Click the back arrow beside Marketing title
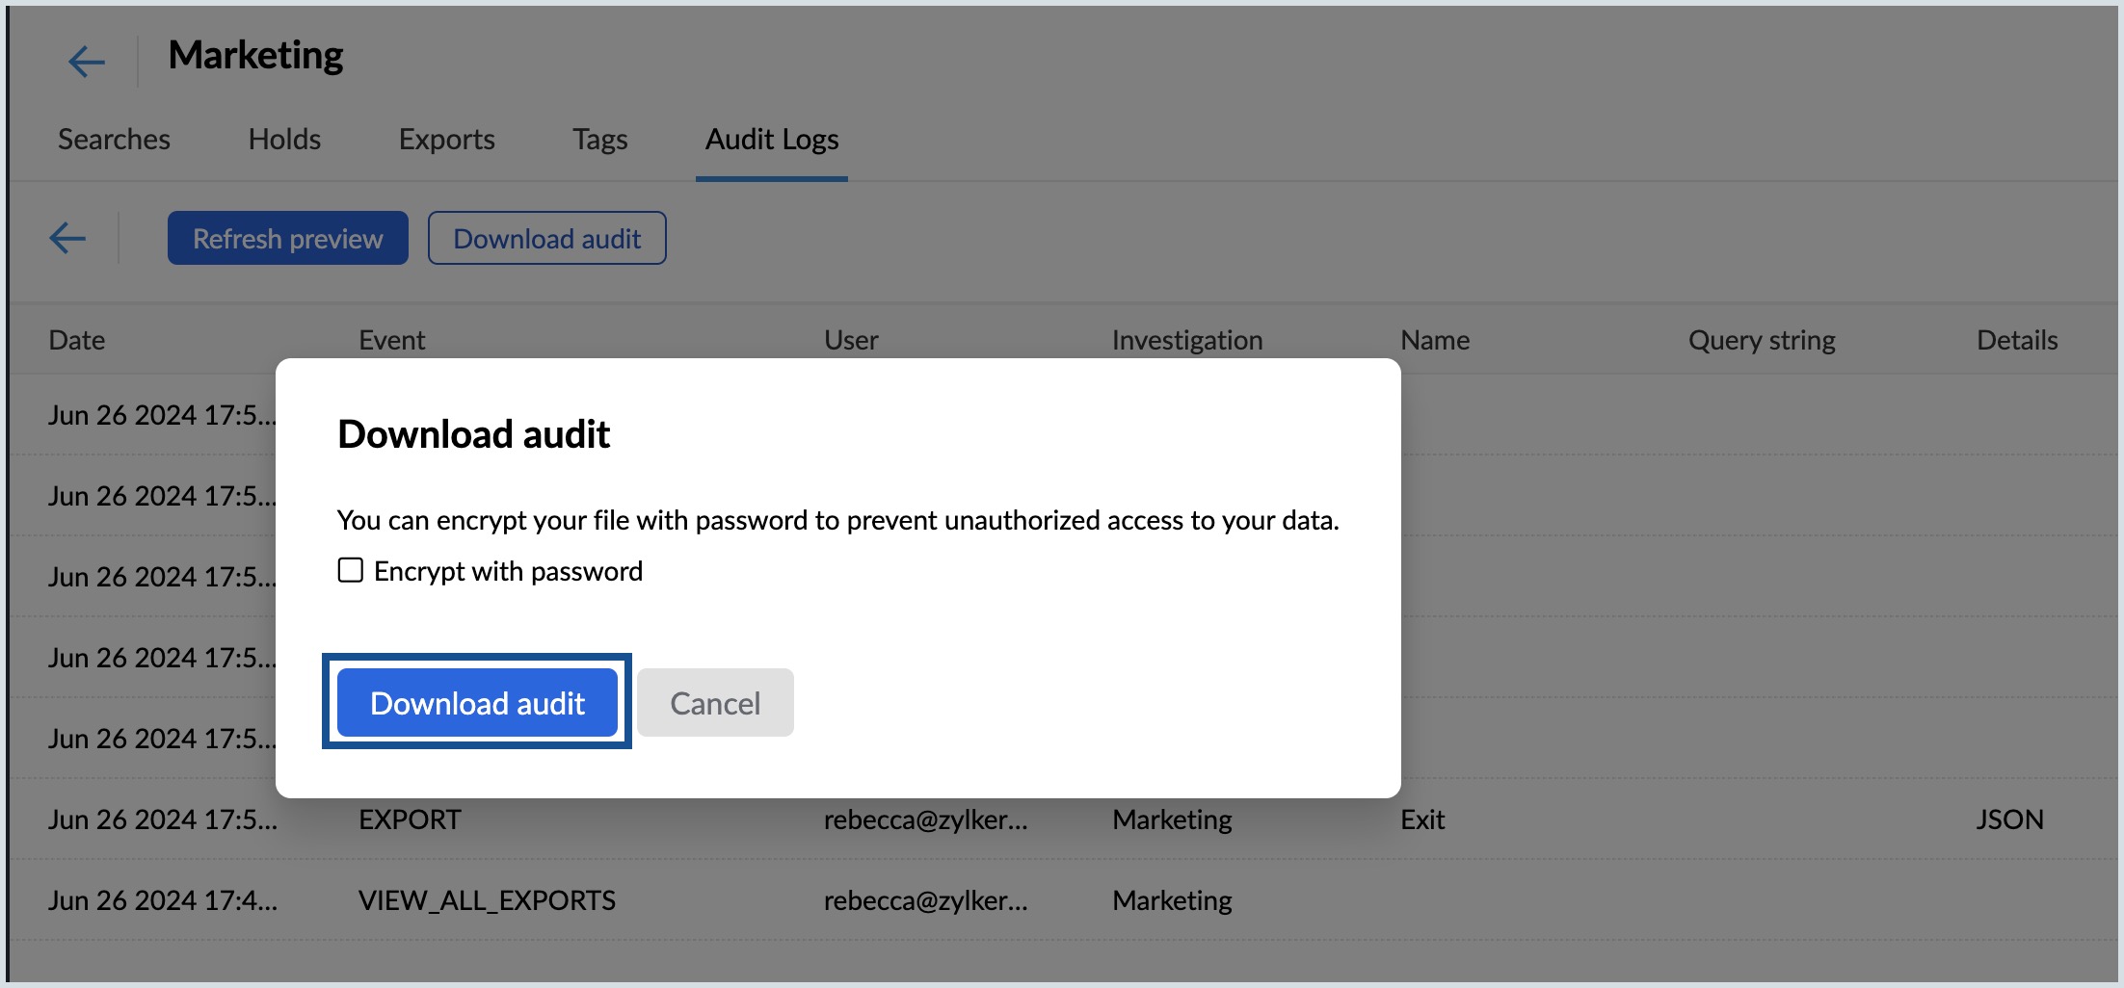2124x988 pixels. (x=86, y=62)
